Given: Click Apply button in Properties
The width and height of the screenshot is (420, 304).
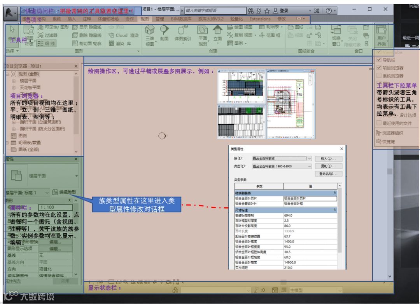Looking at the screenshot, I should point(65,281).
